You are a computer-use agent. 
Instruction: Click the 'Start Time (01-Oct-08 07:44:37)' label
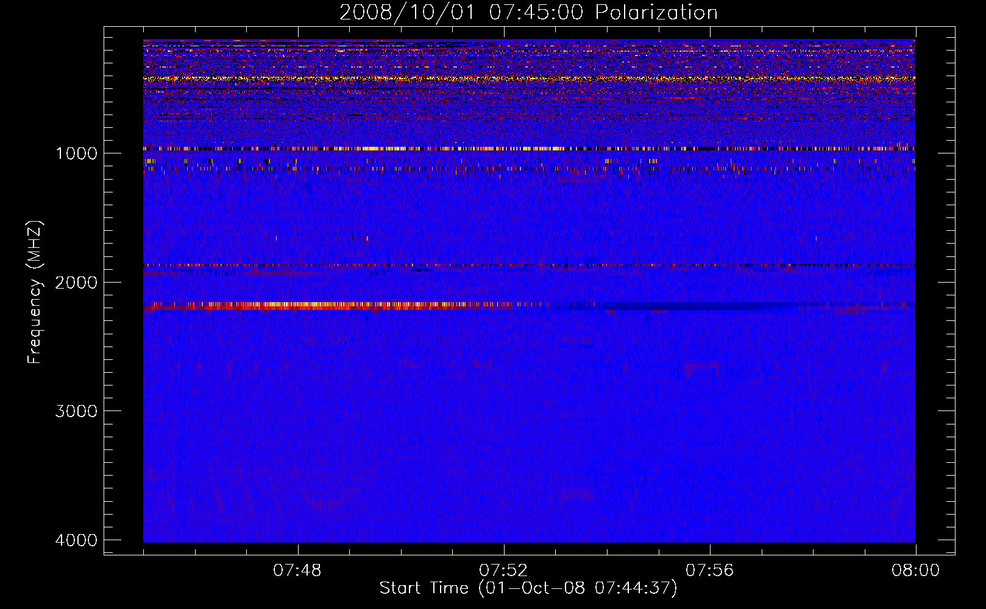[528, 588]
